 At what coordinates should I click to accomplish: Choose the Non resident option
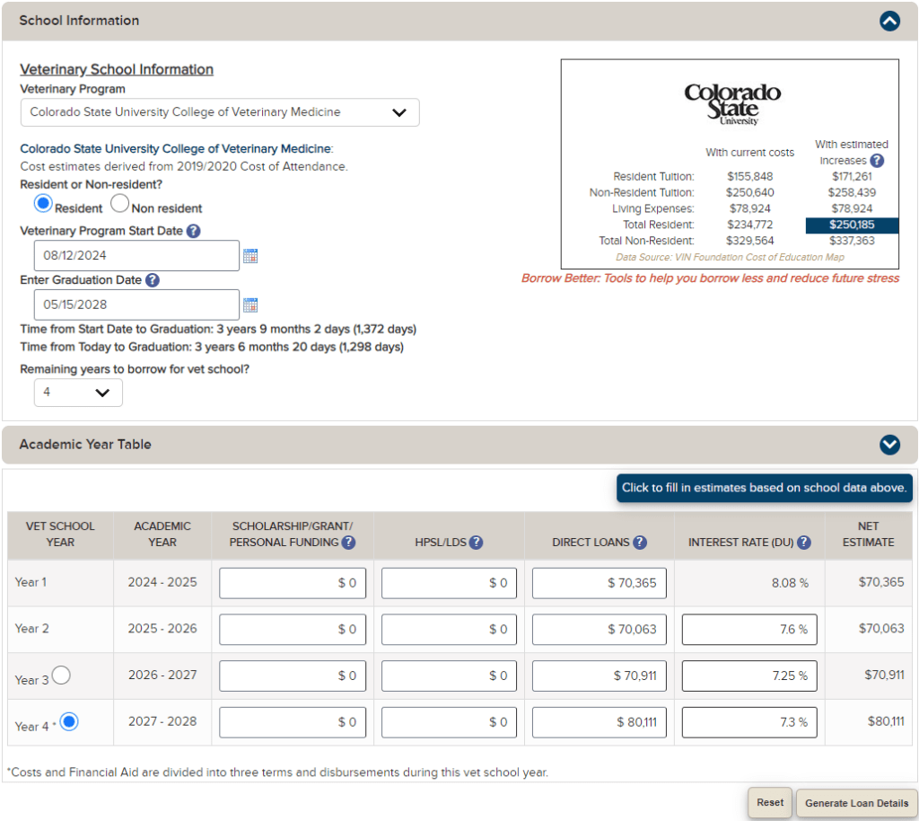click(119, 204)
